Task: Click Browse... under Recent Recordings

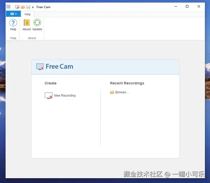Action: 119,92
